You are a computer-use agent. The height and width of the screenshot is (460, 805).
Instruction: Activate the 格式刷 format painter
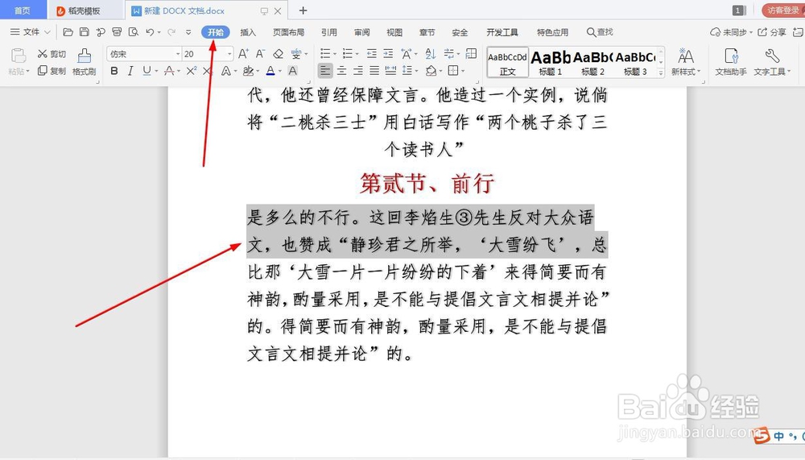[85, 62]
